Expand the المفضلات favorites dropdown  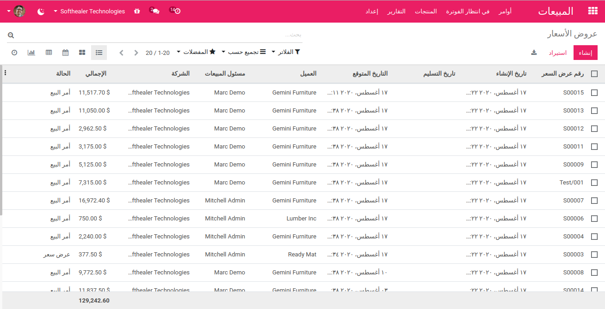point(196,52)
